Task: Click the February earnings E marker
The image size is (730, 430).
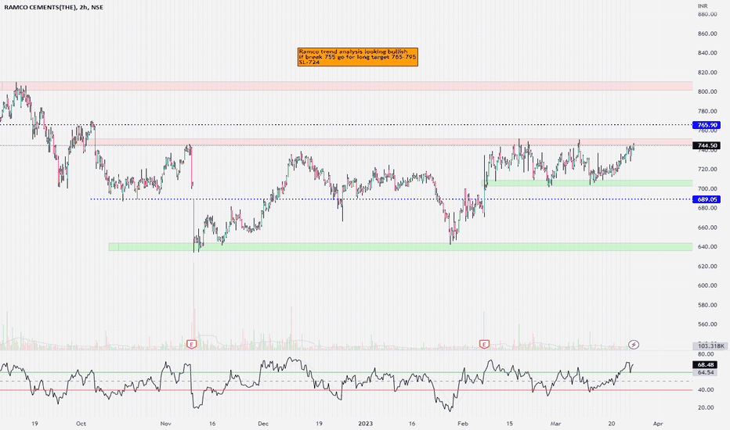Action: pos(484,344)
